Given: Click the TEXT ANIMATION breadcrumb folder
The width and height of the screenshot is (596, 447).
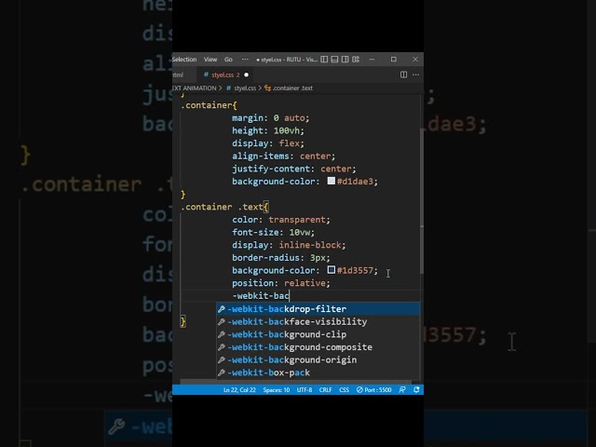Looking at the screenshot, I should pos(195,88).
